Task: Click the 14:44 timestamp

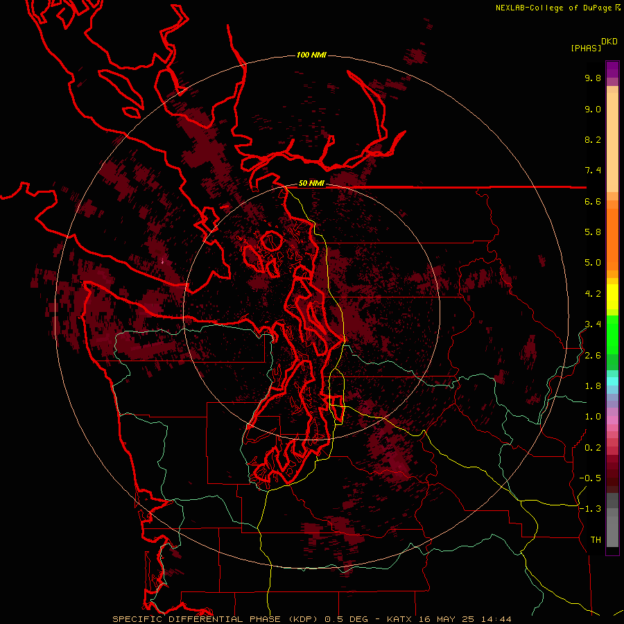Action: coord(496,619)
